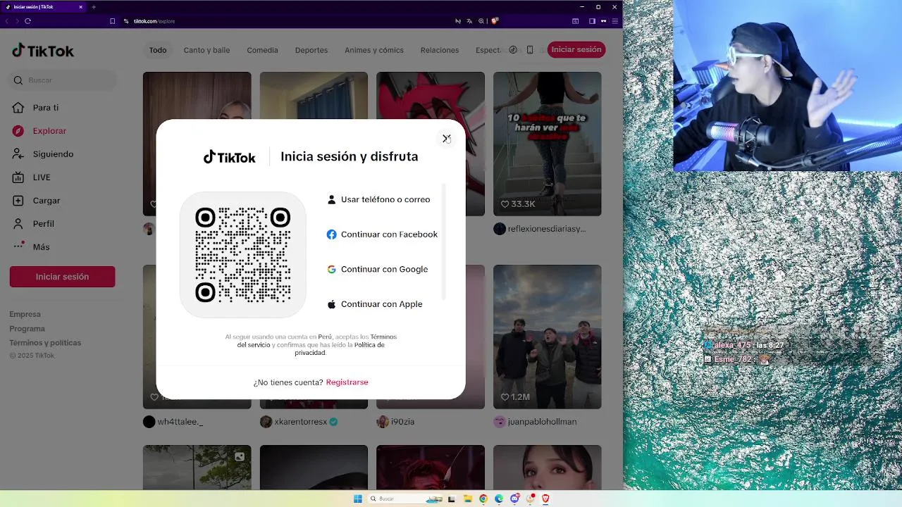Open Windows Start menu
Screen dimensions: 902x507
pyautogui.click(x=357, y=499)
